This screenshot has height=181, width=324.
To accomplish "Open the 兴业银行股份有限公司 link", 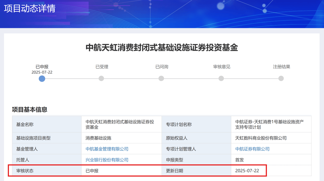I will [x=107, y=160].
